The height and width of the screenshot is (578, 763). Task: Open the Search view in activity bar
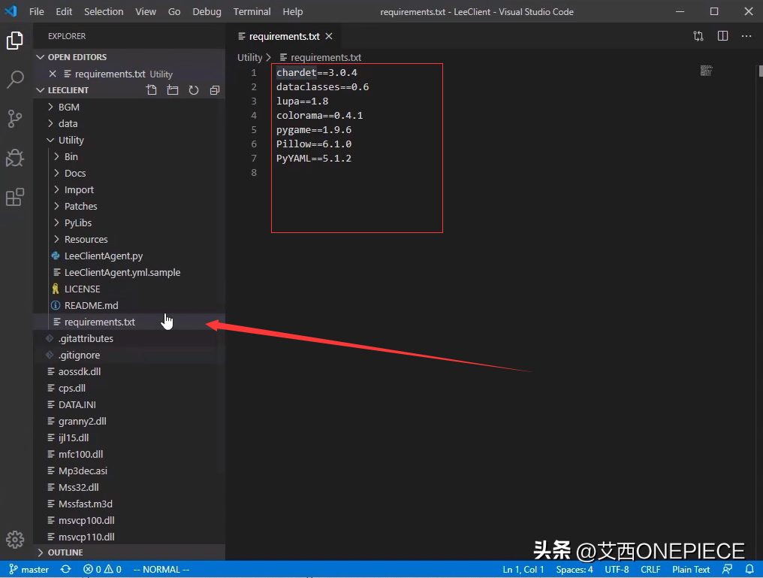(x=15, y=79)
